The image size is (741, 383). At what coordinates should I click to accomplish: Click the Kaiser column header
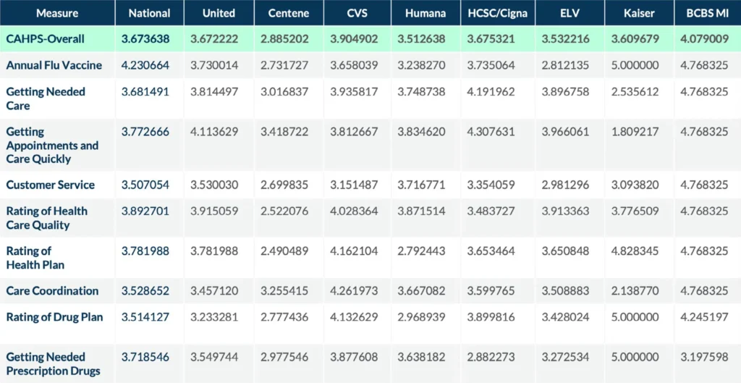pyautogui.click(x=638, y=13)
